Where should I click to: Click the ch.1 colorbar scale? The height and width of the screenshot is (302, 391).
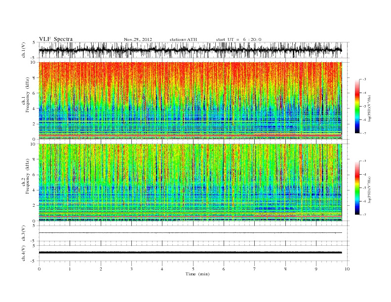(x=357, y=106)
